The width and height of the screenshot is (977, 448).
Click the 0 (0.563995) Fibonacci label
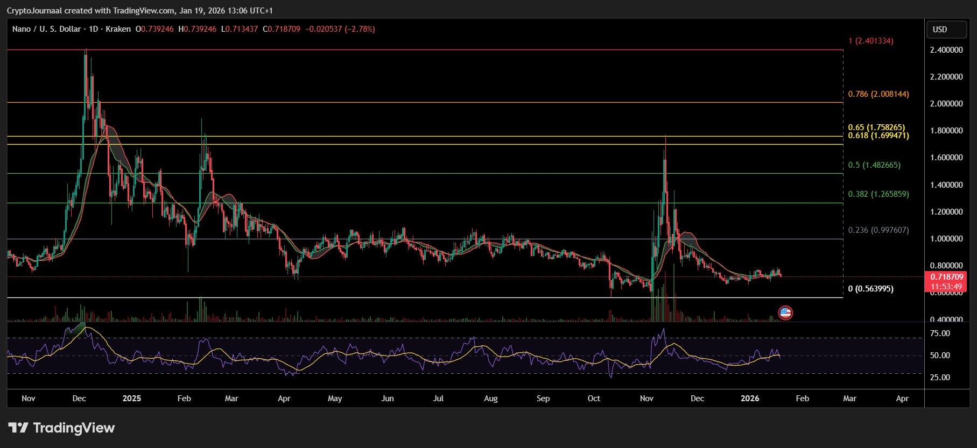click(870, 289)
